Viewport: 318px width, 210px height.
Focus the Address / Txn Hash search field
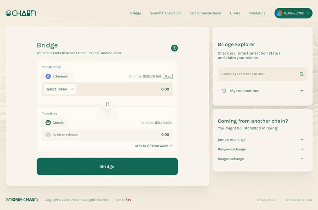(258, 74)
